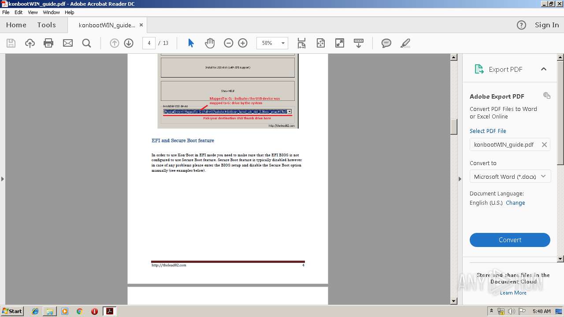The height and width of the screenshot is (317, 564).
Task: Launch Chrome from the taskbar
Action: [x=79, y=311]
